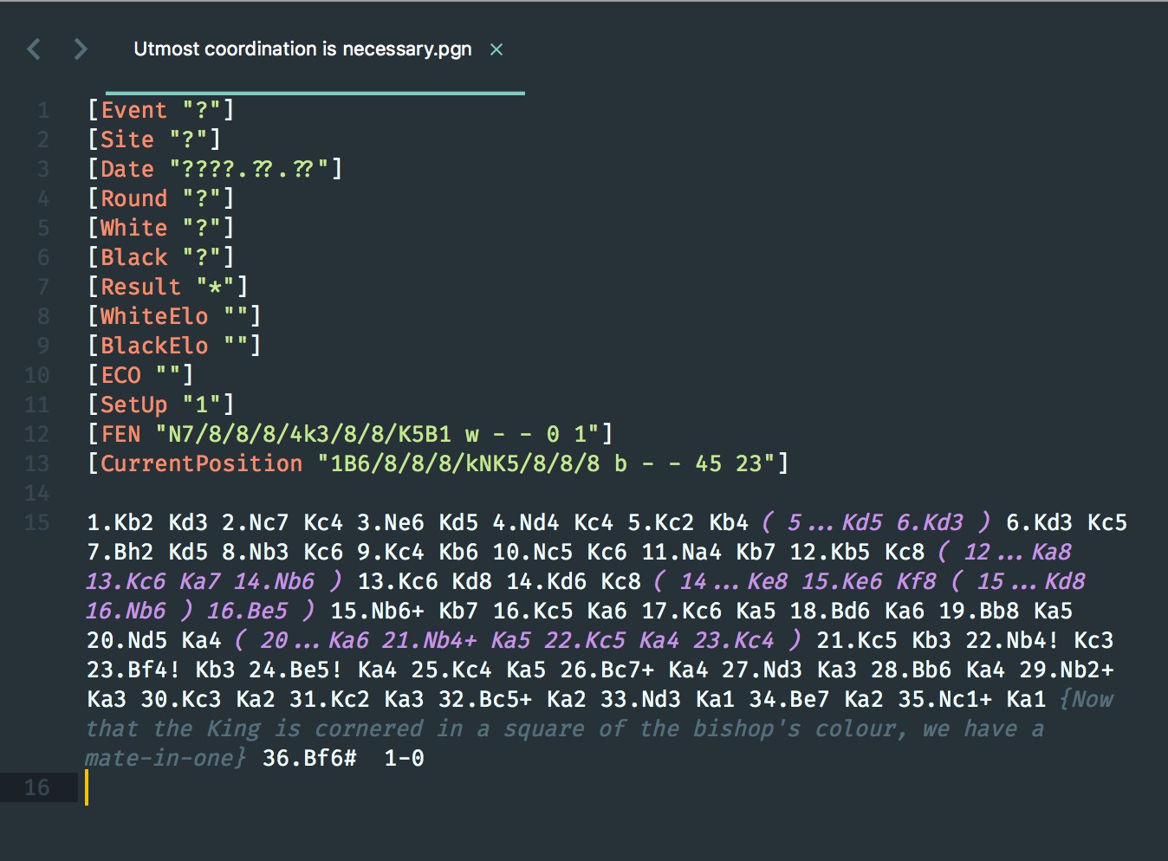Click the ECO tag text

coord(120,375)
